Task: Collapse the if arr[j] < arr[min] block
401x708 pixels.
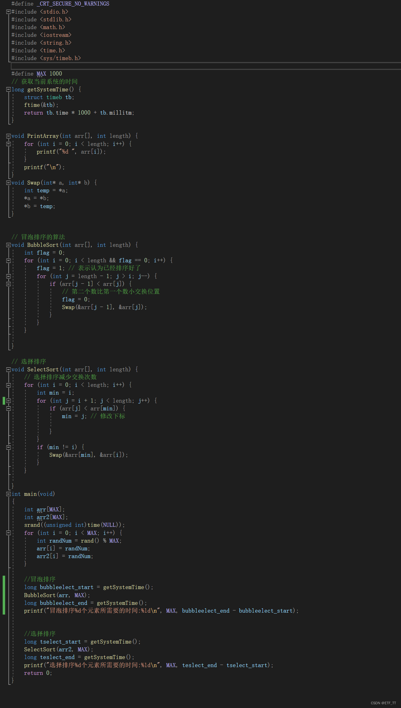Action: (9, 409)
